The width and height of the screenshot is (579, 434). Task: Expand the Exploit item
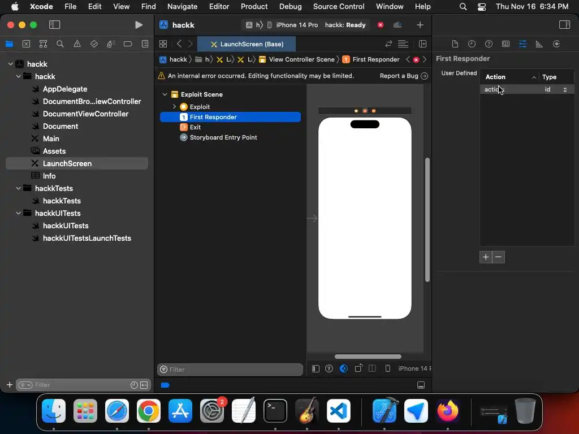(174, 107)
